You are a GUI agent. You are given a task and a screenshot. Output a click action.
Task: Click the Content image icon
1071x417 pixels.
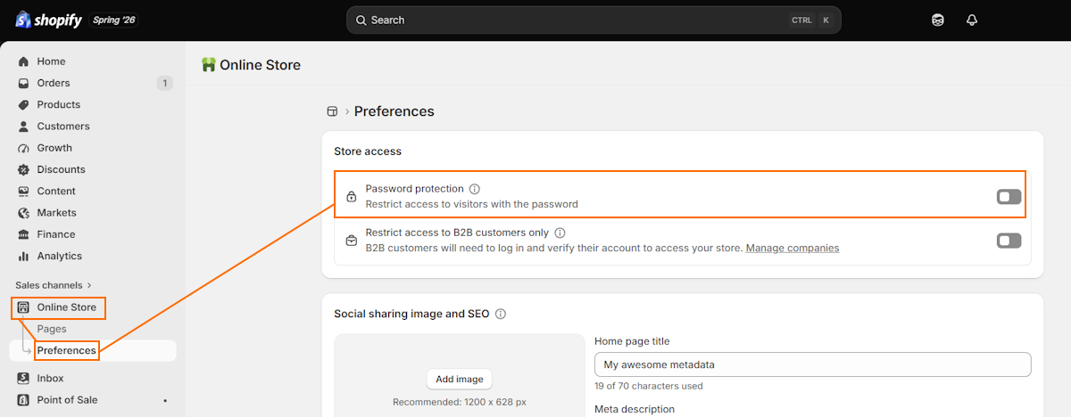pyautogui.click(x=24, y=191)
